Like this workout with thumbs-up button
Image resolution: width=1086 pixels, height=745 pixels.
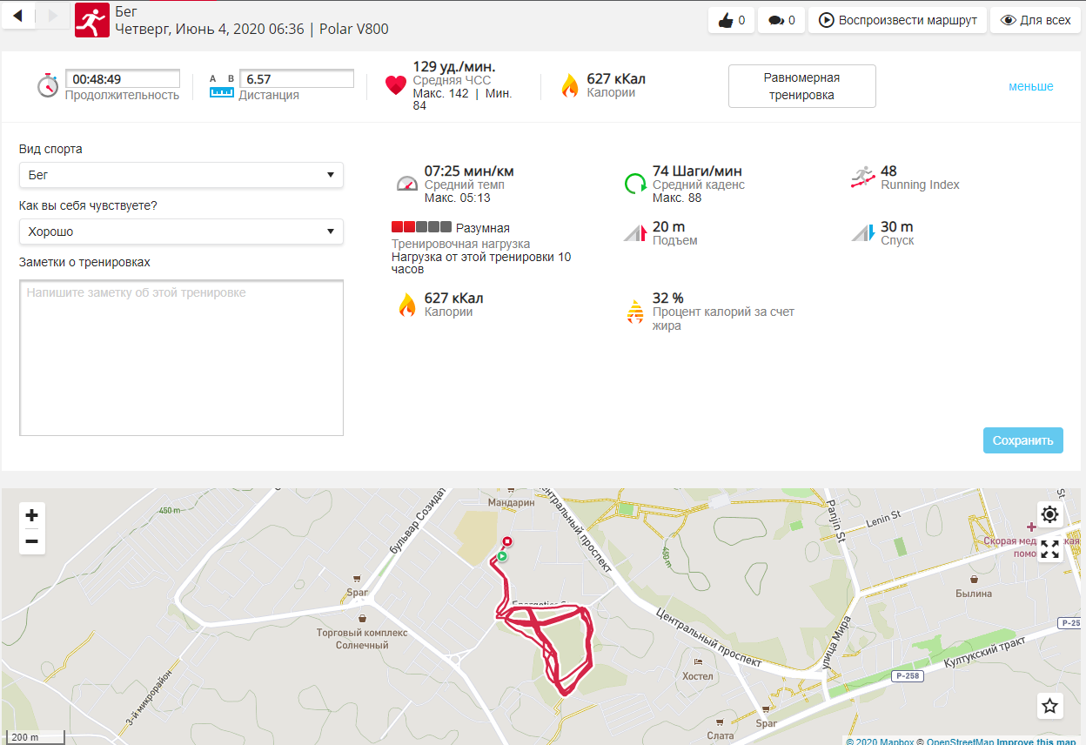pos(732,20)
